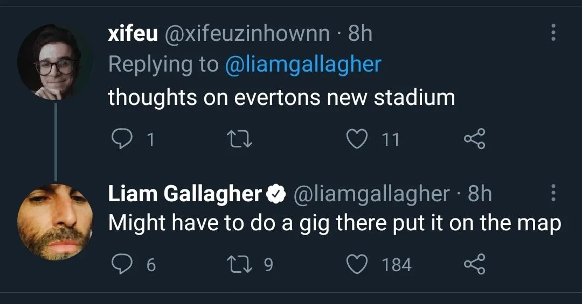Click the Liam Gallagher display name
The width and height of the screenshot is (582, 304).
(185, 194)
